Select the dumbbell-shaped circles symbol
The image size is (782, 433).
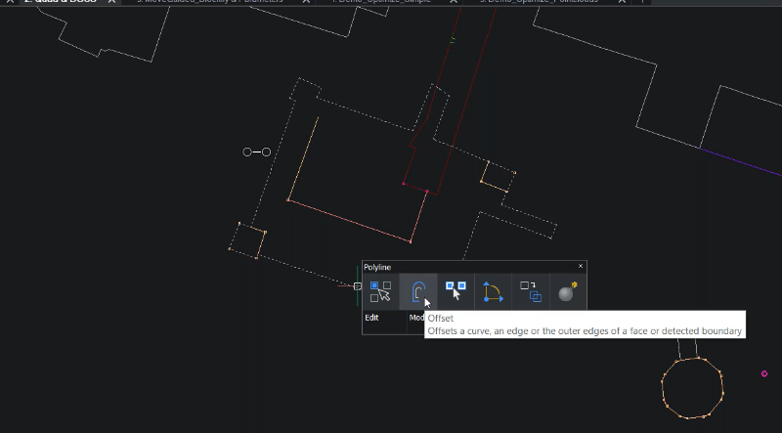[257, 152]
